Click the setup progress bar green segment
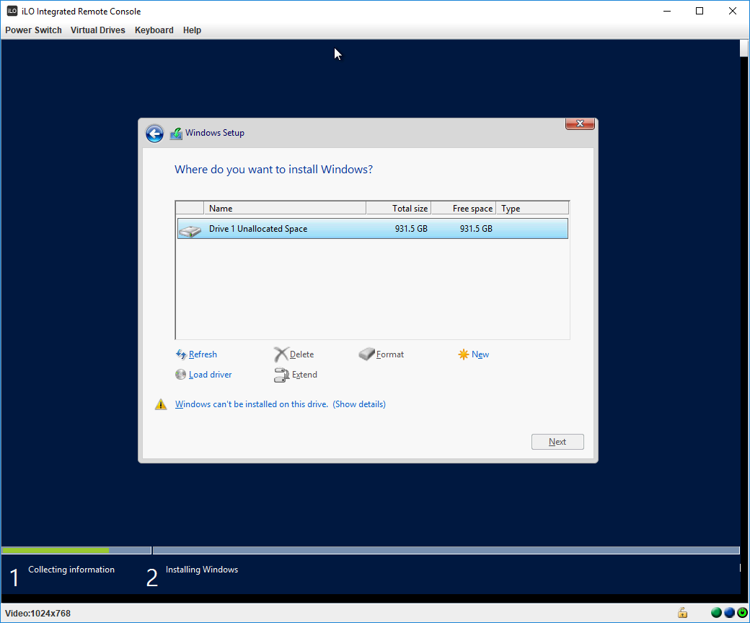Image resolution: width=750 pixels, height=623 pixels. point(56,550)
